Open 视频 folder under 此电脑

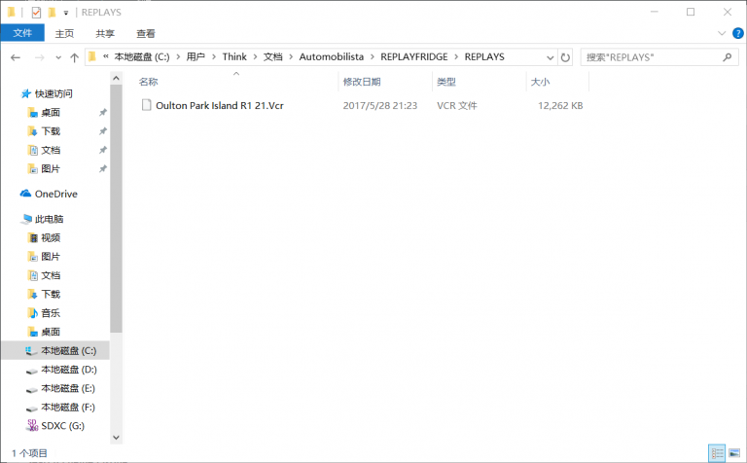click(51, 237)
